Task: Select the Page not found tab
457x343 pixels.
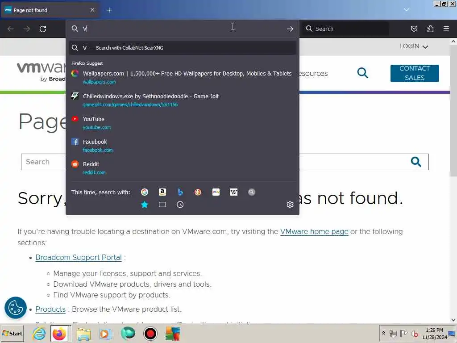Action: pos(50,10)
